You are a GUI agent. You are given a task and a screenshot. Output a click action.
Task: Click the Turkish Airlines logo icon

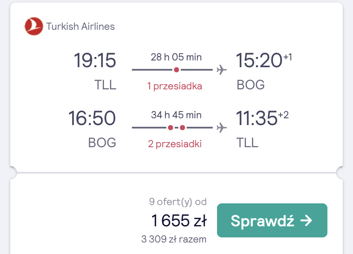click(34, 26)
